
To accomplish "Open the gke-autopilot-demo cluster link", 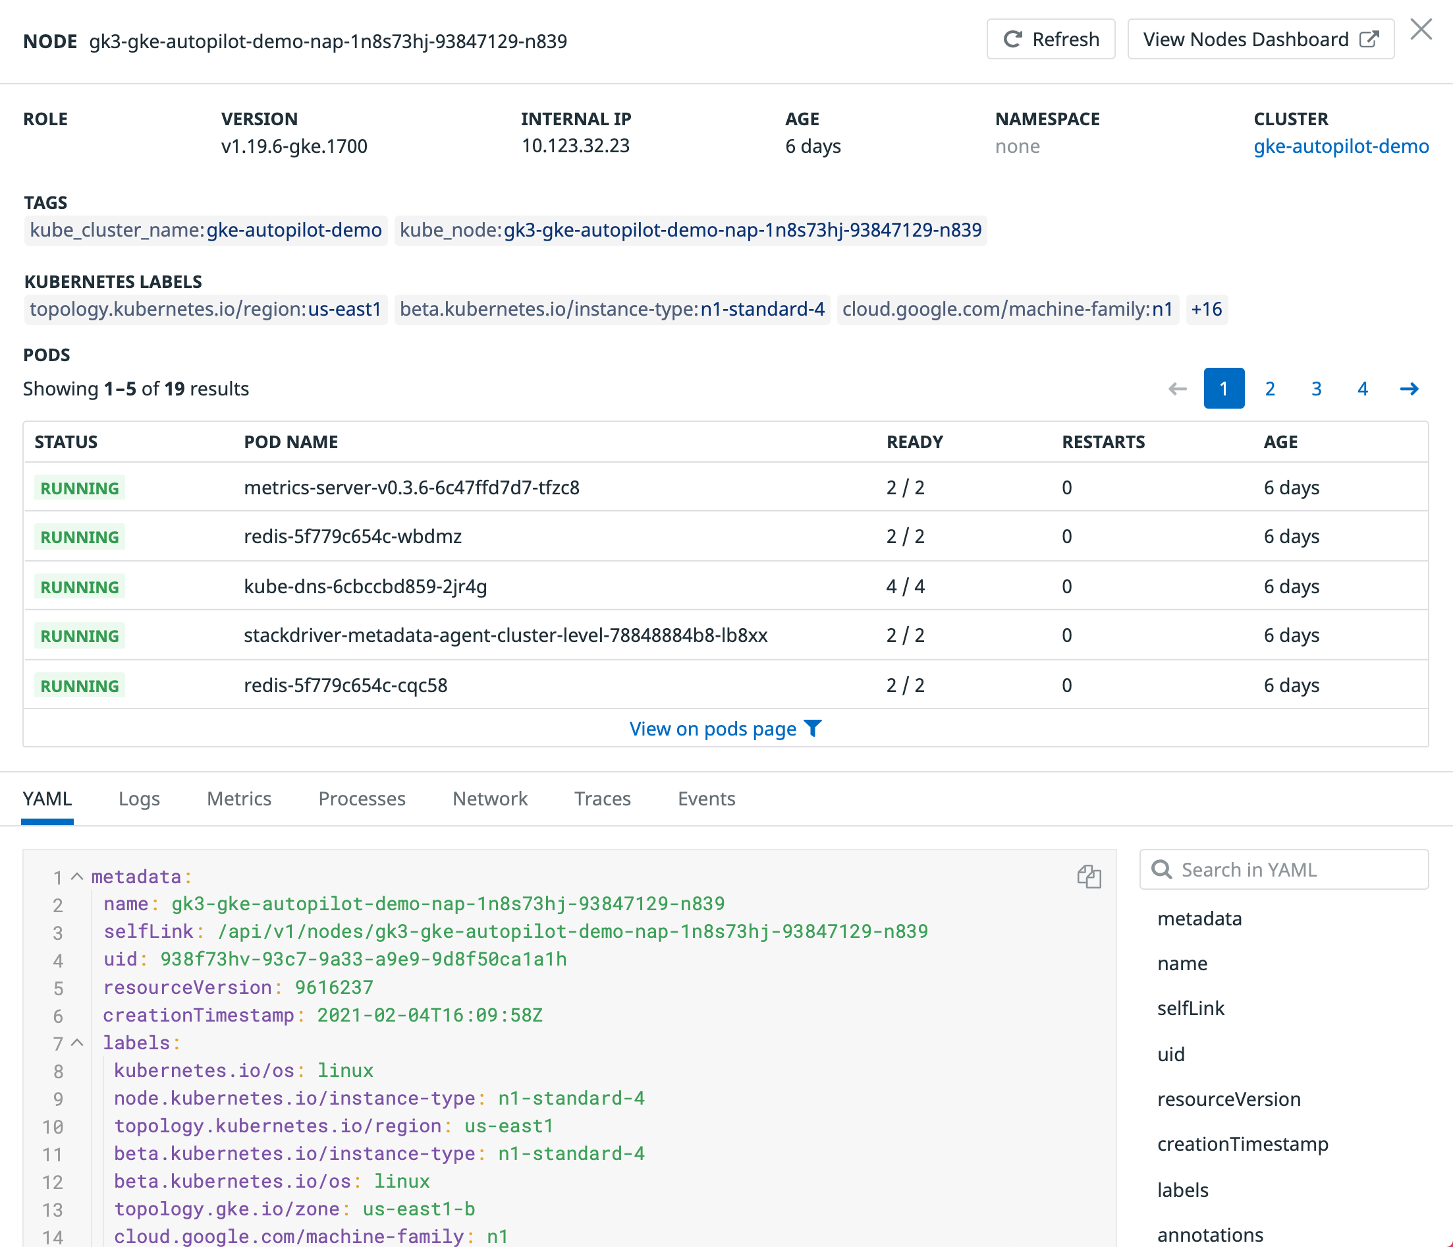I will [1342, 147].
